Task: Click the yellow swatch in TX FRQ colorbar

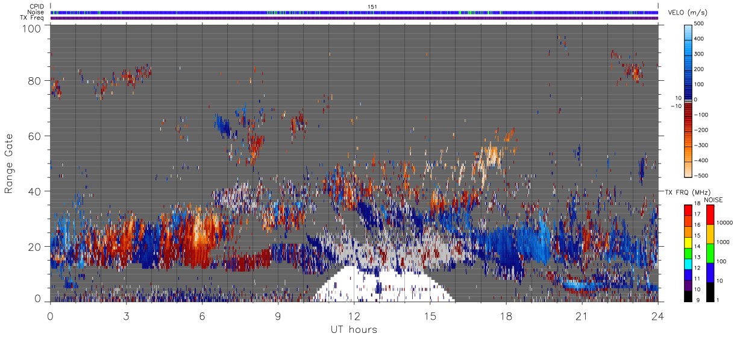Action: coord(688,241)
